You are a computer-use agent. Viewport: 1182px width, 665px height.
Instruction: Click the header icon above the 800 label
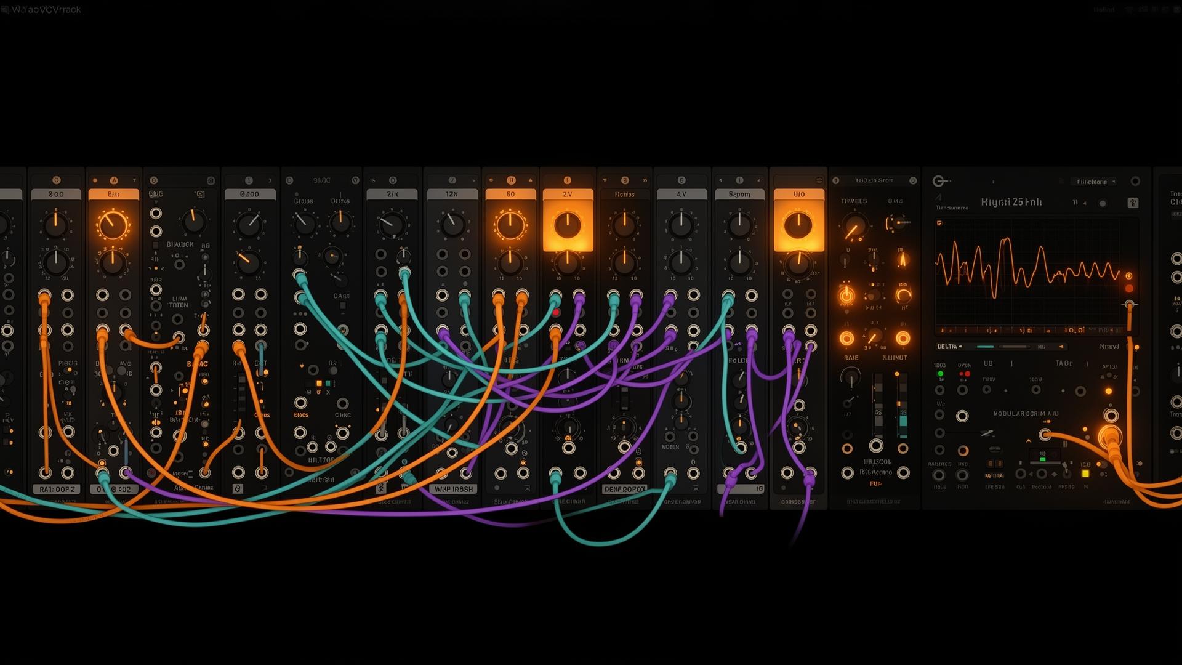56,180
